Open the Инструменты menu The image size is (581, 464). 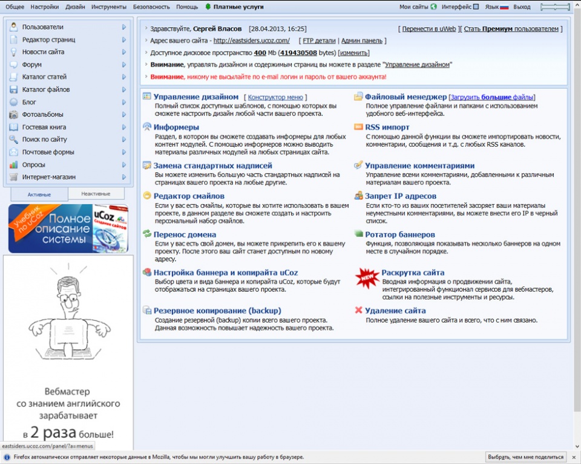coord(109,7)
